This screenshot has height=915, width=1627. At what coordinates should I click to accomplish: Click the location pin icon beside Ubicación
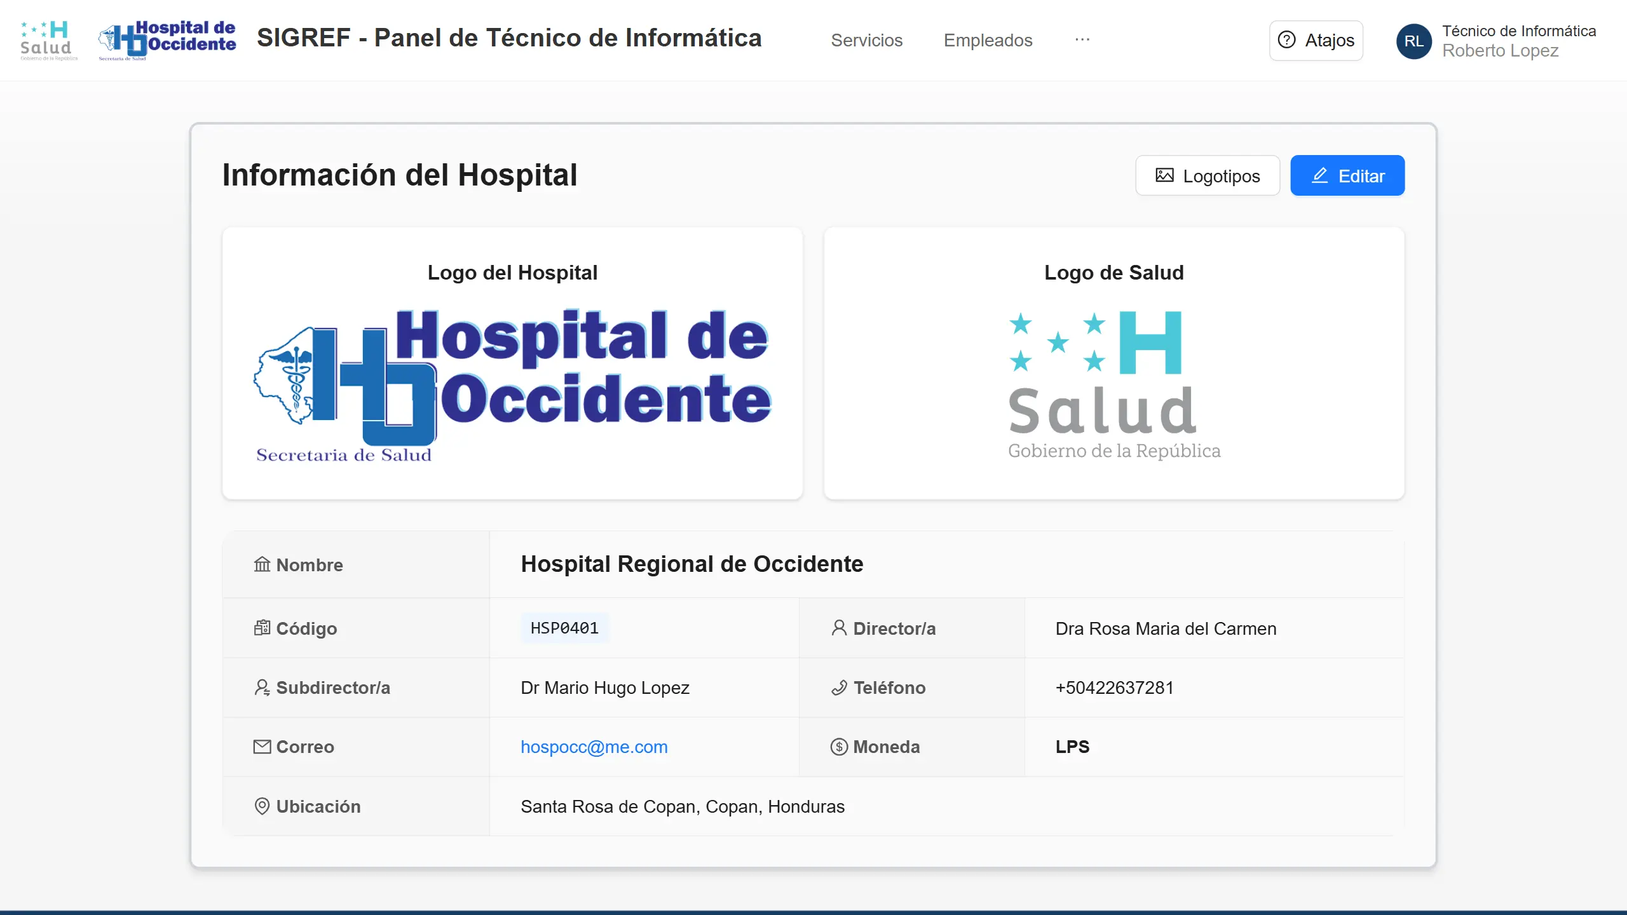coord(262,806)
